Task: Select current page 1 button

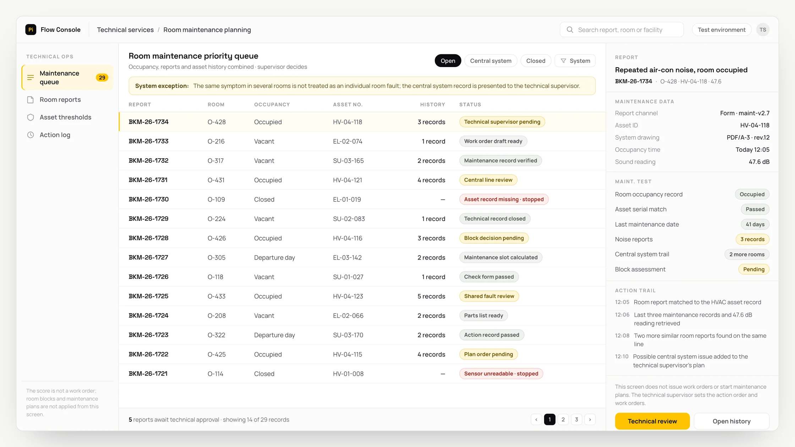Action: [x=550, y=420]
